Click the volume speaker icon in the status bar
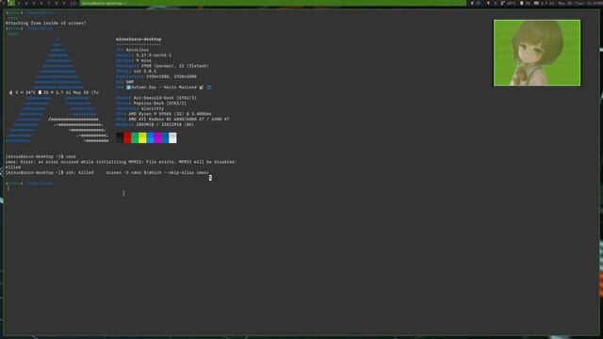 coord(488,3)
